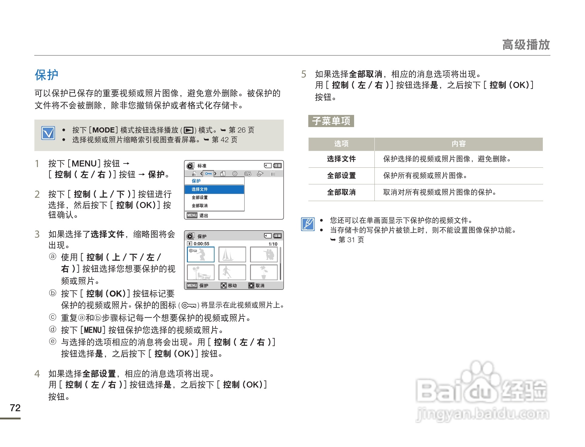This screenshot has width=585, height=447.
Task: Select the file info icon in menu bar
Action: 223,174
